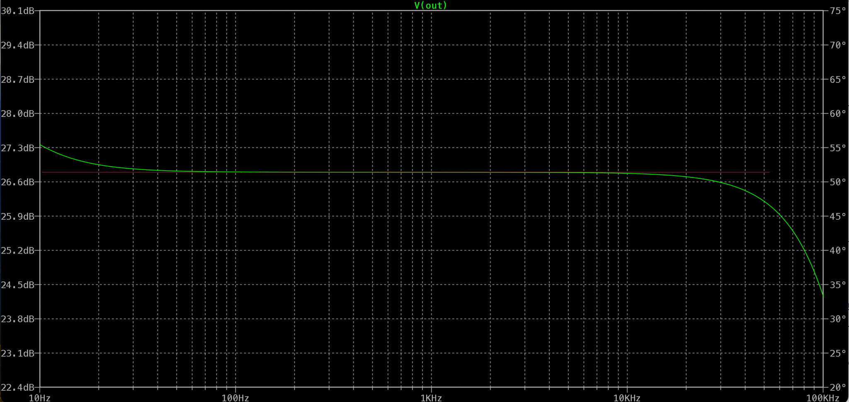Click the 25° phase axis label
This screenshot has width=849, height=402.
point(838,354)
